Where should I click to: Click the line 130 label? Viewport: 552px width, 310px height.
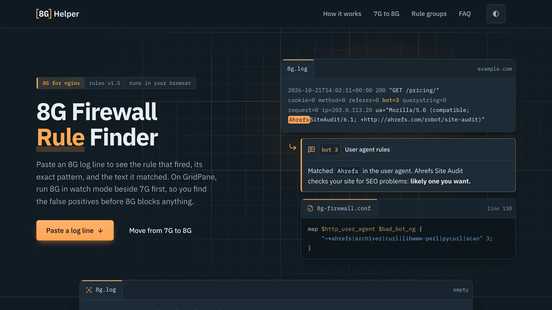point(499,208)
